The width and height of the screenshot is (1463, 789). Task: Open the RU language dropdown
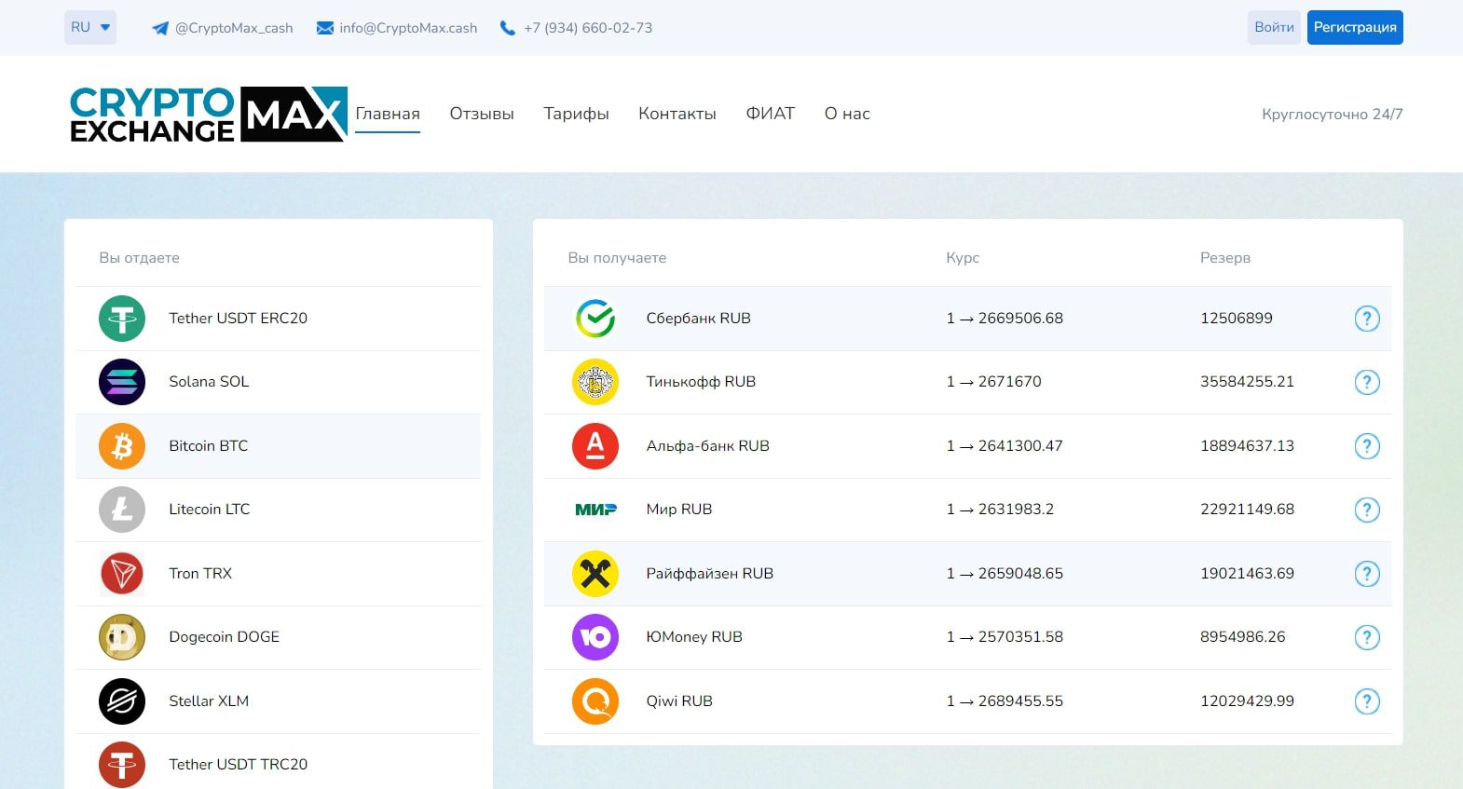(90, 27)
